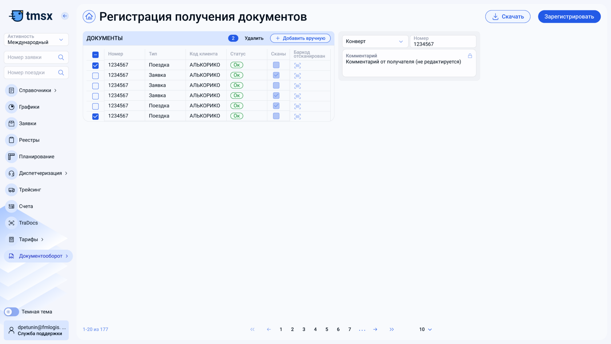Open Трейсинг in the sidebar
611x344 pixels.
coord(30,190)
